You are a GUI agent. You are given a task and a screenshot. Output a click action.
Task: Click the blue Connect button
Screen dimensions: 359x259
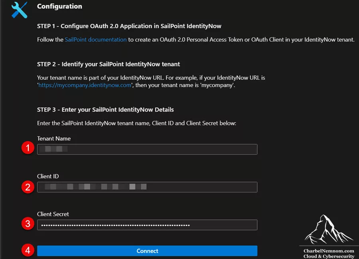point(147,251)
